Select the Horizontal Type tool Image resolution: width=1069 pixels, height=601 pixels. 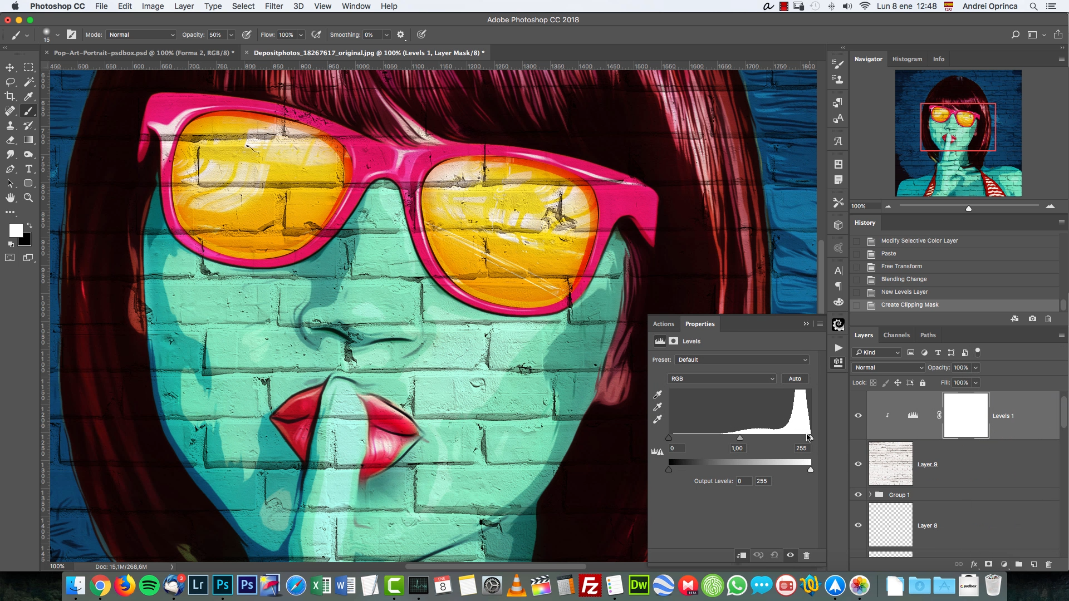pyautogui.click(x=28, y=169)
